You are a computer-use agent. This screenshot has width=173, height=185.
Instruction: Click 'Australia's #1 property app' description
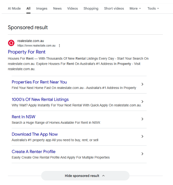[x=55, y=140]
